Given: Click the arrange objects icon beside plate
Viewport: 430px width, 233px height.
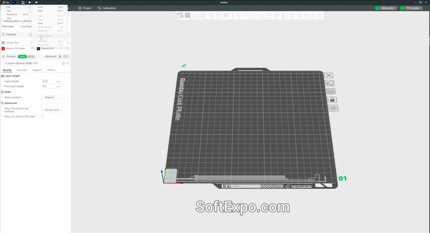Looking at the screenshot, I should (331, 91).
